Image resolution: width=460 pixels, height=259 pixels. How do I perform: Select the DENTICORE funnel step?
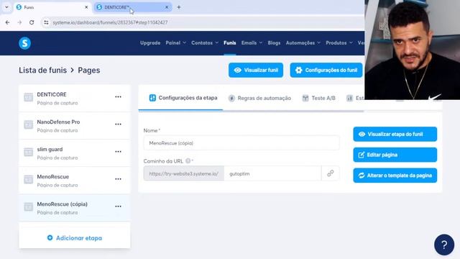point(75,98)
